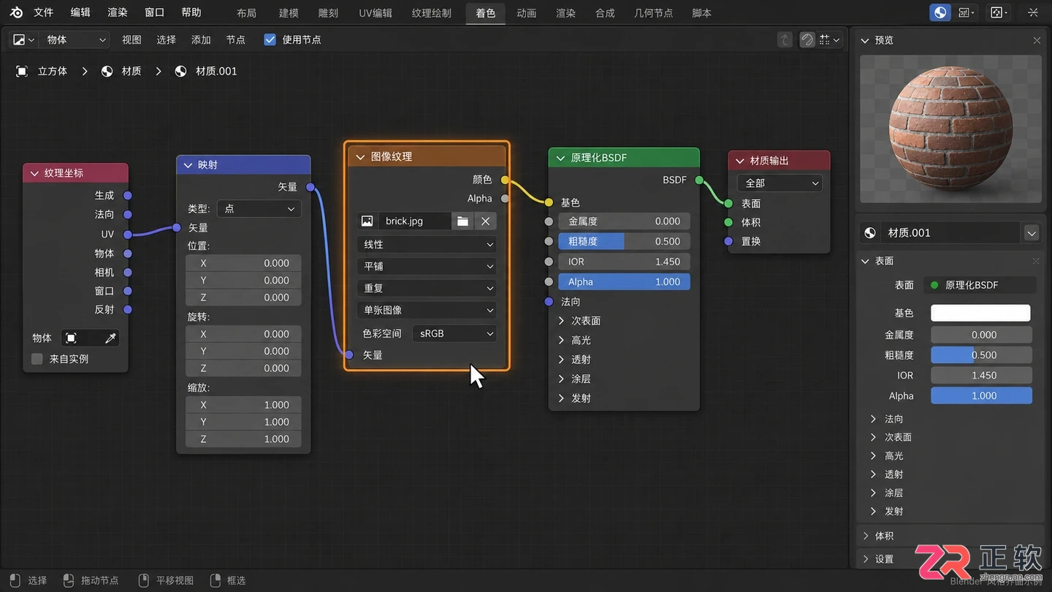Click the 材质.001 material icon in breadcrumb

180,71
